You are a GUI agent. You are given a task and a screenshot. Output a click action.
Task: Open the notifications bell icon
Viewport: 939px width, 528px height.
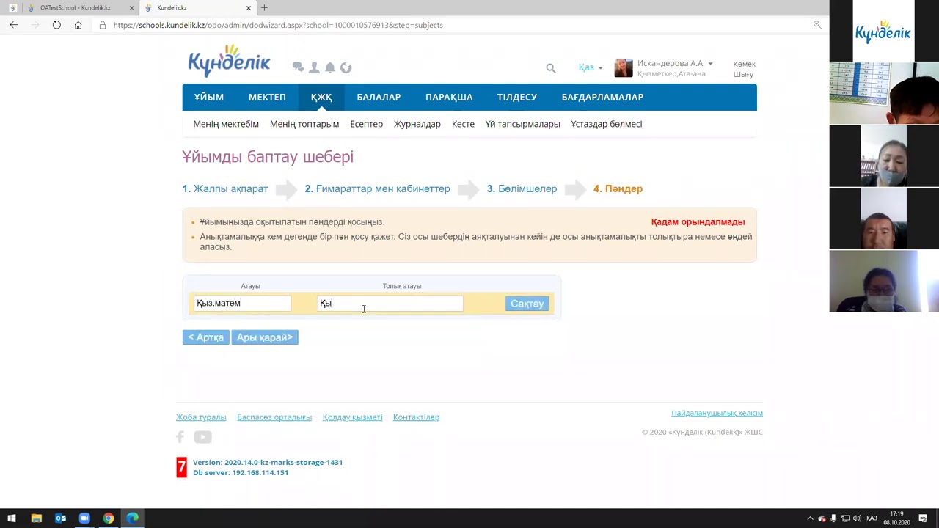tap(330, 67)
